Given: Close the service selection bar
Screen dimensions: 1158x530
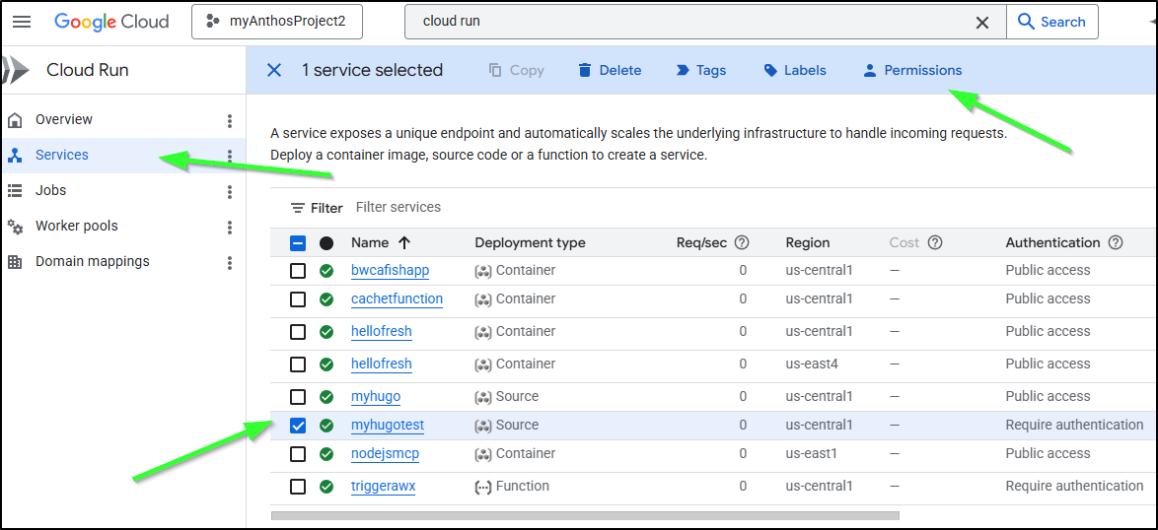Looking at the screenshot, I should click(274, 70).
